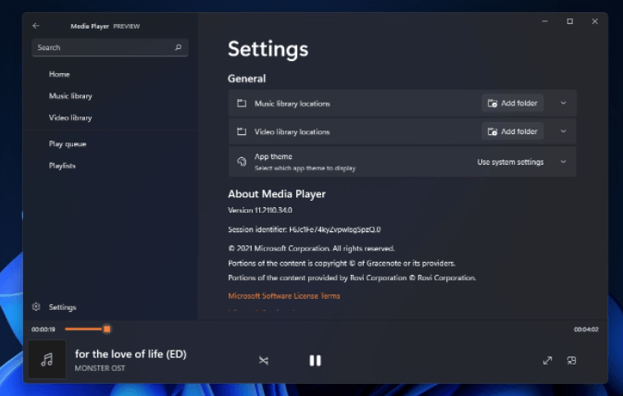
Task: Open Microsoft Software License Terms link
Action: coord(283,296)
